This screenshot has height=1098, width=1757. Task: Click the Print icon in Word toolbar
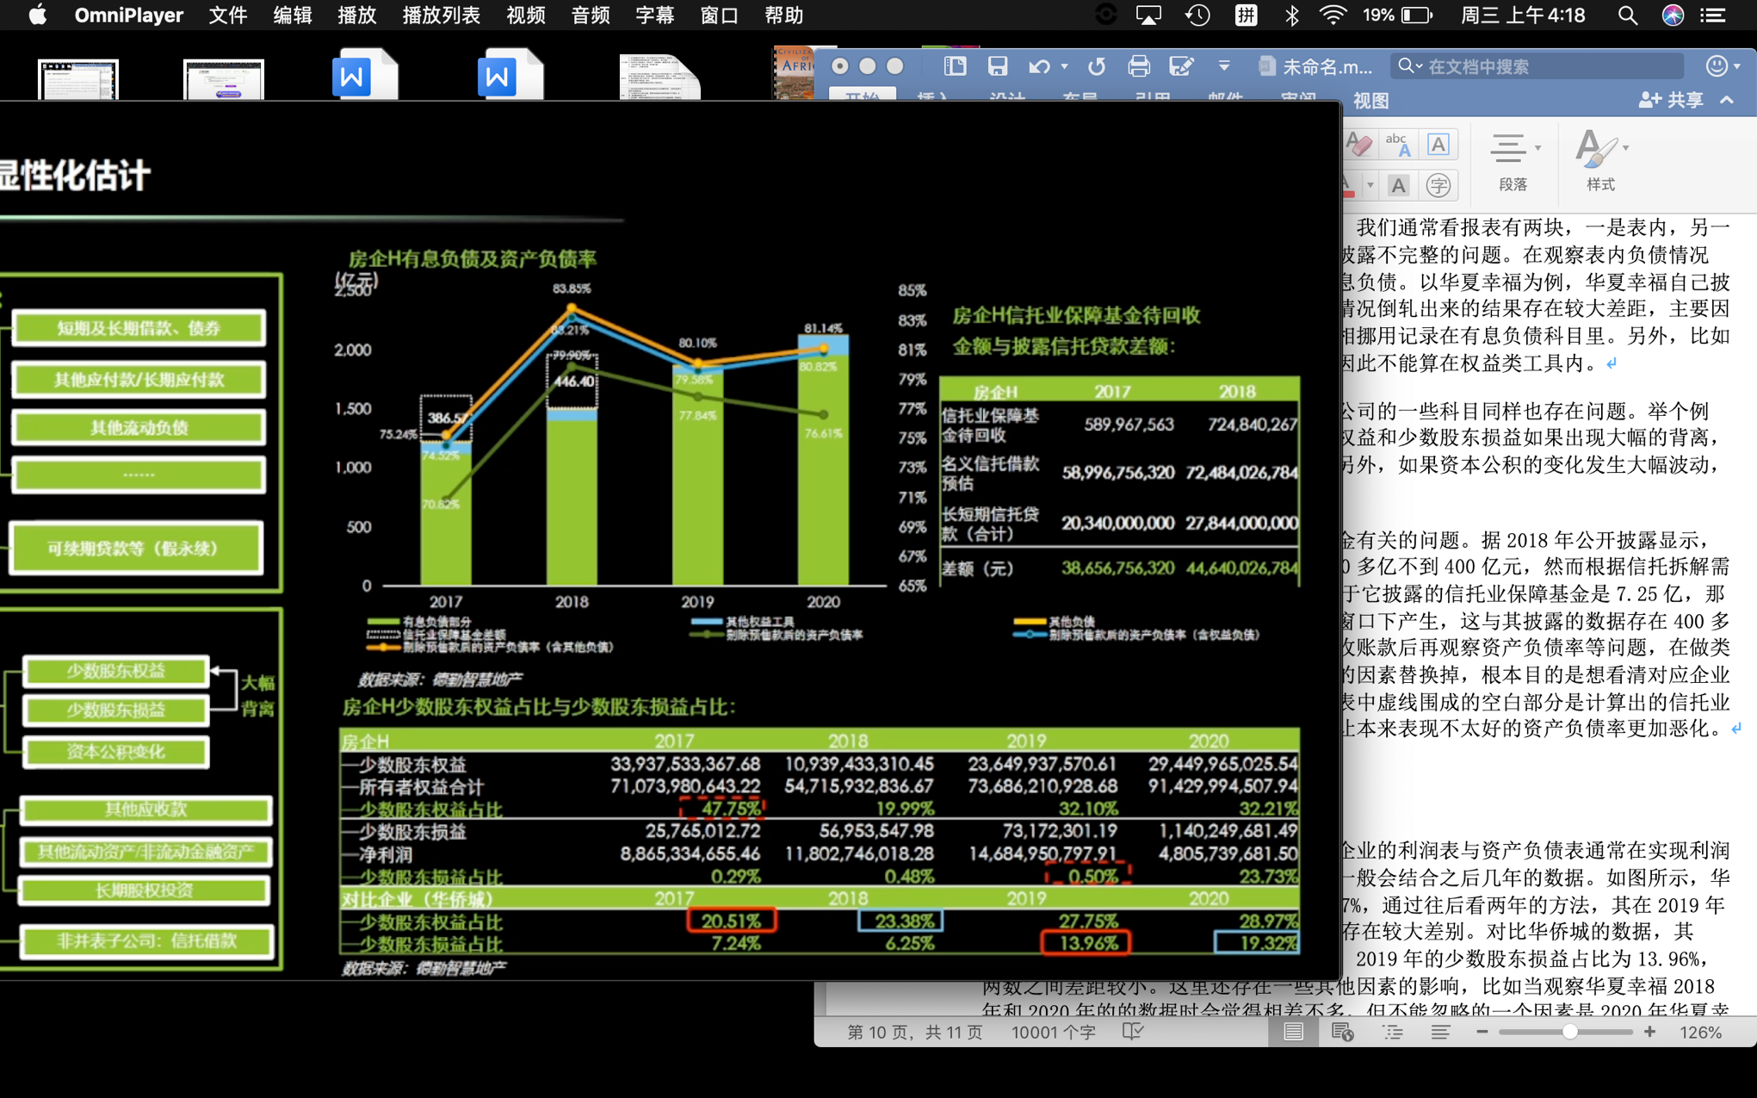1139,66
